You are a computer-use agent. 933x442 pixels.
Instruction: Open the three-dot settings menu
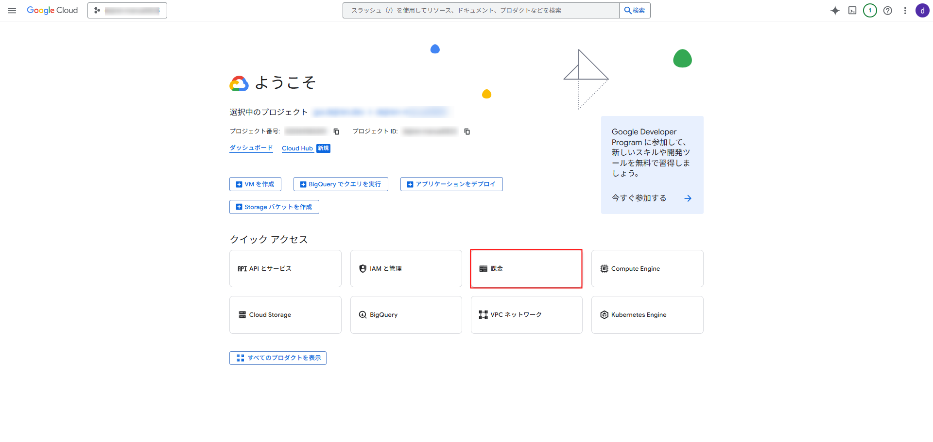coord(905,11)
